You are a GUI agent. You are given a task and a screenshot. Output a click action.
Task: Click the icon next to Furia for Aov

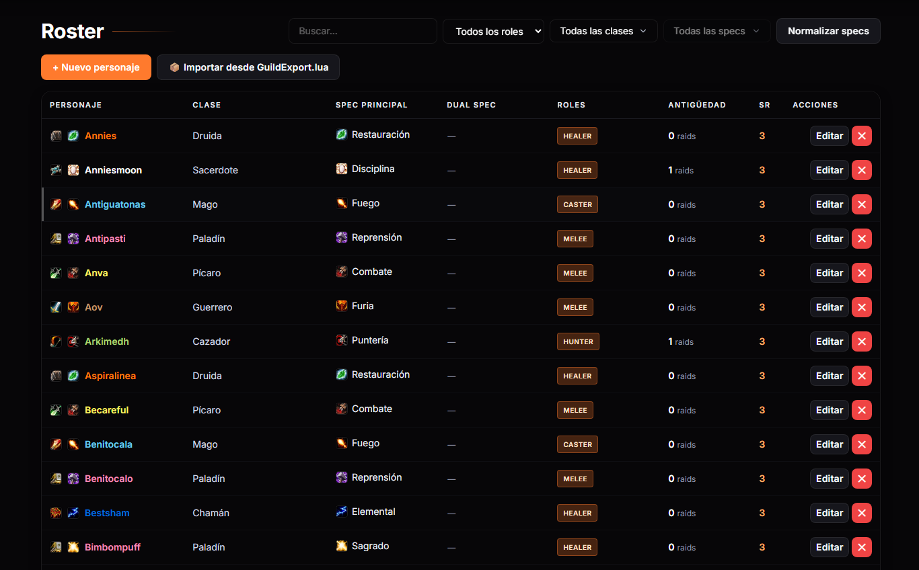click(x=342, y=306)
